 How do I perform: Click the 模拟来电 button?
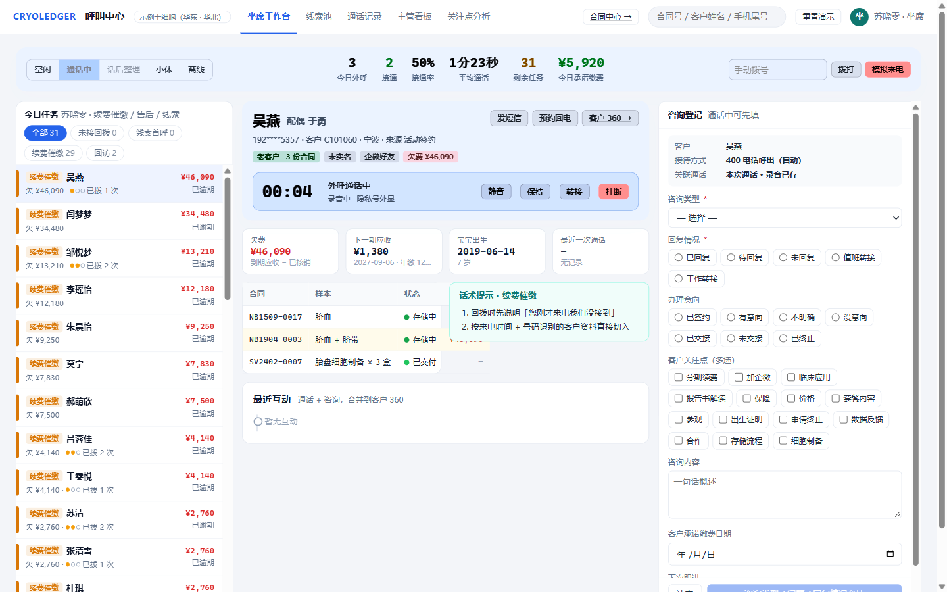pos(888,70)
